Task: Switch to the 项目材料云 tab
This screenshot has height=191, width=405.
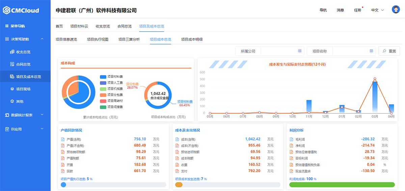Action: point(79,26)
